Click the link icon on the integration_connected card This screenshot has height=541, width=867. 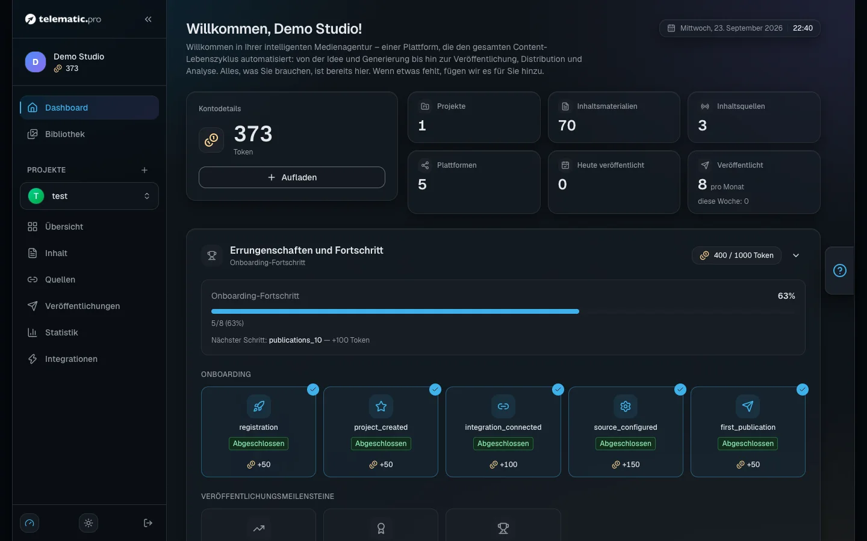(503, 406)
